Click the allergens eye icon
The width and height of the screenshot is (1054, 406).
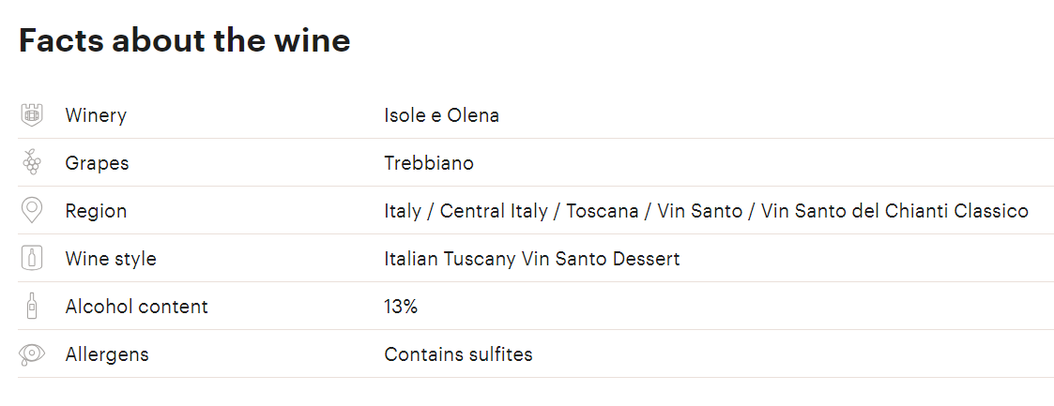point(32,354)
